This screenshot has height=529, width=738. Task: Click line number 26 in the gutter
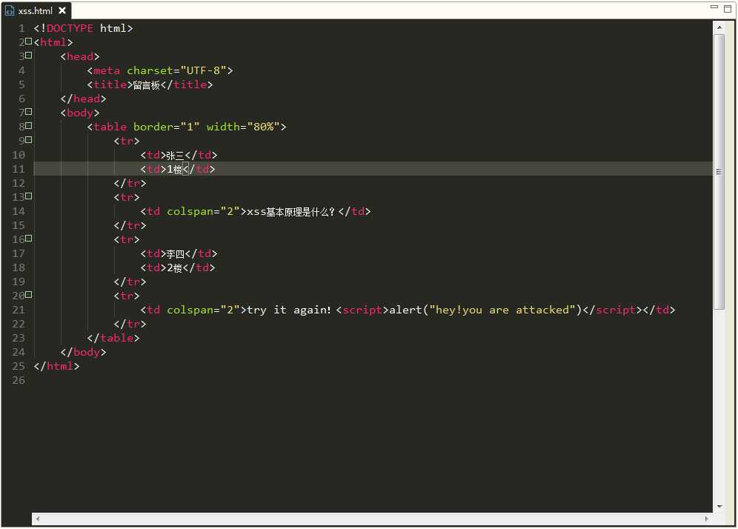19,380
